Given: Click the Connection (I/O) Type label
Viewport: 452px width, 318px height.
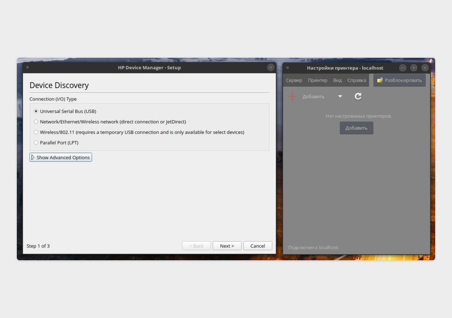Looking at the screenshot, I should click(53, 99).
